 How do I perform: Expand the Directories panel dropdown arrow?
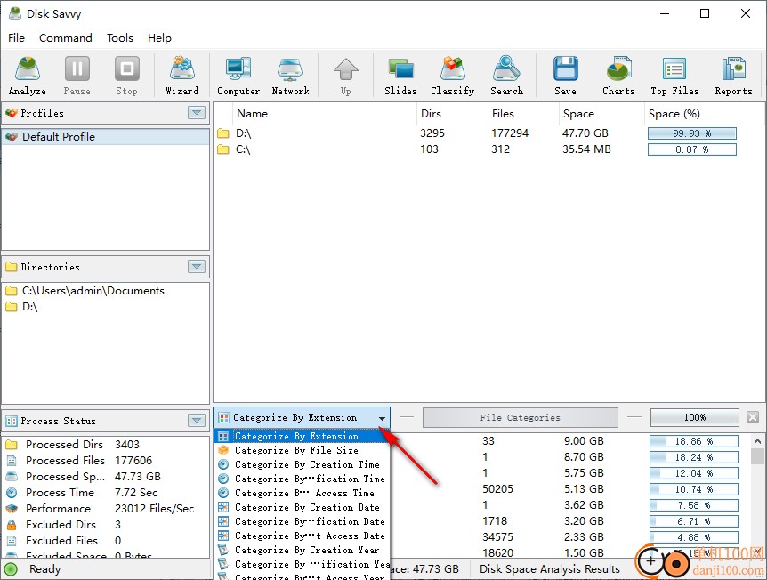pyautogui.click(x=197, y=267)
